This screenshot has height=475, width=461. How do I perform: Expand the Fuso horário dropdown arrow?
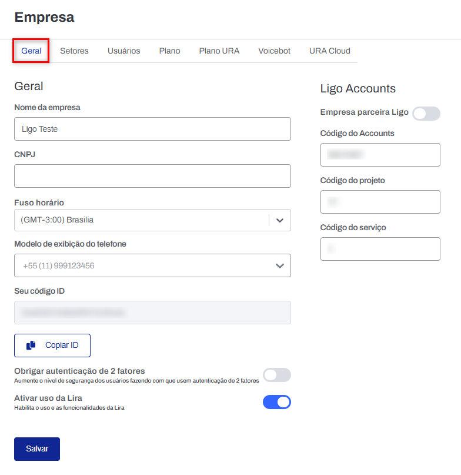[280, 220]
